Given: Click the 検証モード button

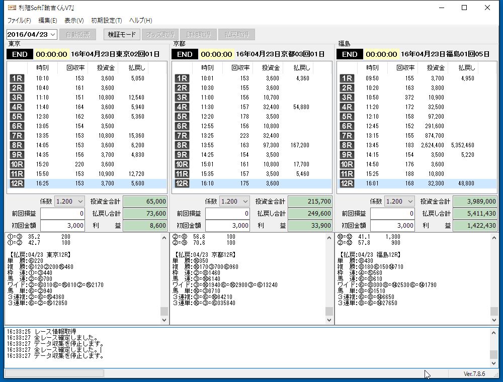Looking at the screenshot, I should click(122, 35).
